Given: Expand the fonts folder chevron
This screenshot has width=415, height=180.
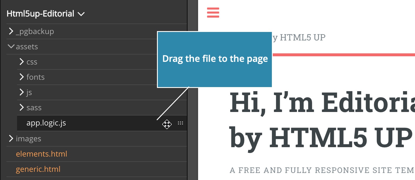Looking at the screenshot, I should point(21,77).
